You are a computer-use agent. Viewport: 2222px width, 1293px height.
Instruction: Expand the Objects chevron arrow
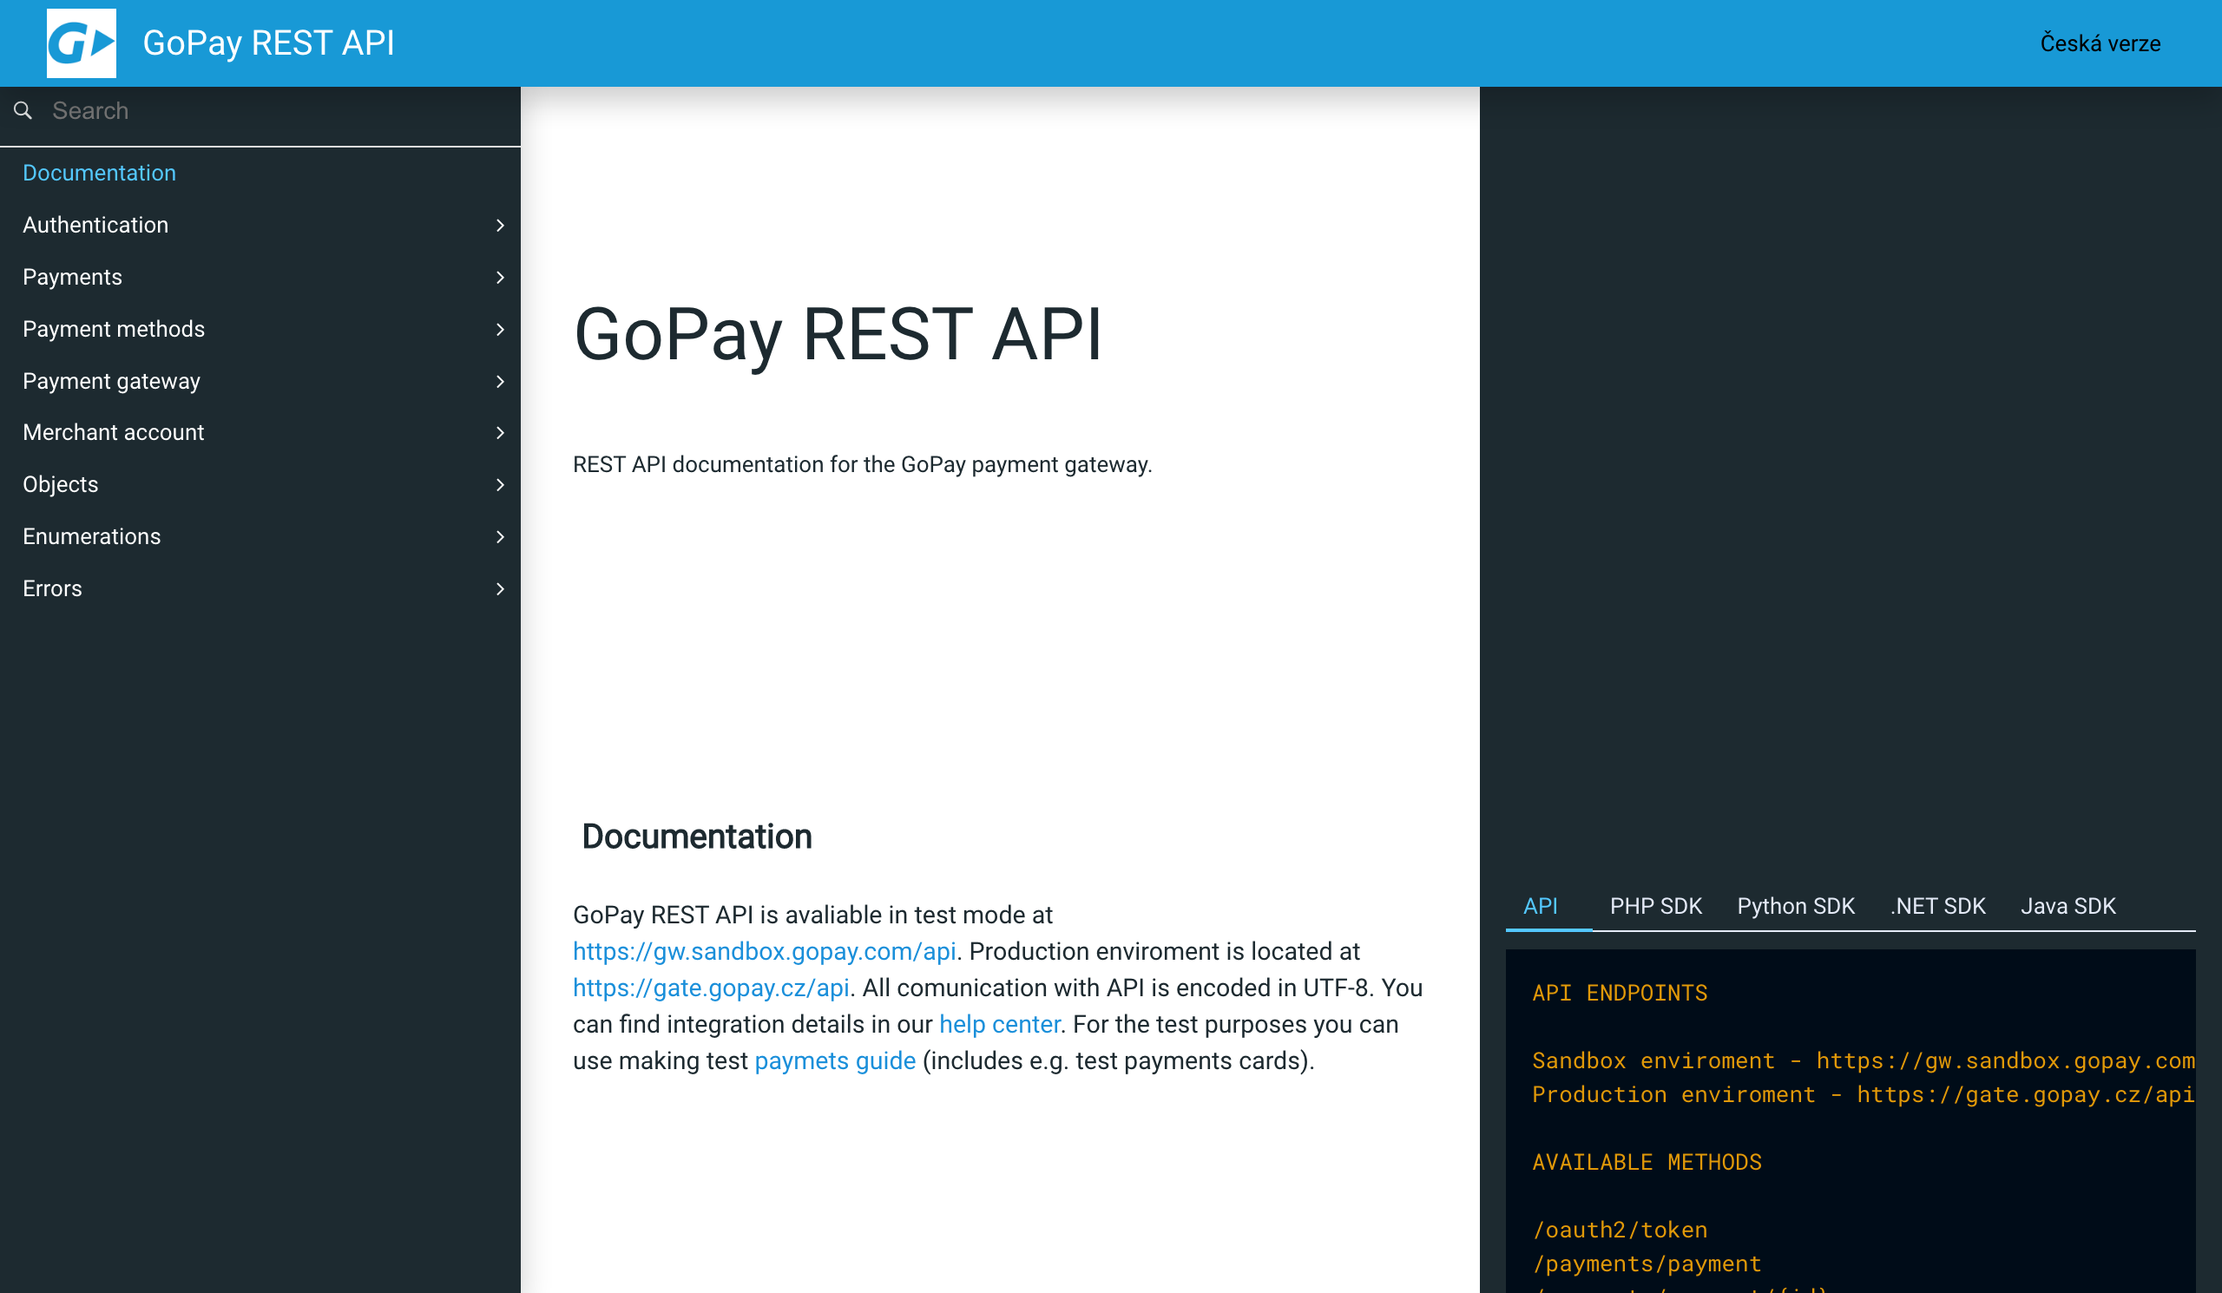pyautogui.click(x=500, y=485)
